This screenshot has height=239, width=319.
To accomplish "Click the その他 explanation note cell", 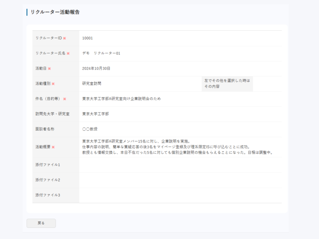I will (227, 84).
